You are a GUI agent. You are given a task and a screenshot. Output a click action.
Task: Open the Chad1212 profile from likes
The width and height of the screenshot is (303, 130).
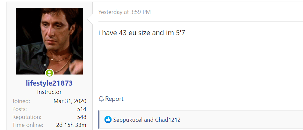click(x=168, y=120)
